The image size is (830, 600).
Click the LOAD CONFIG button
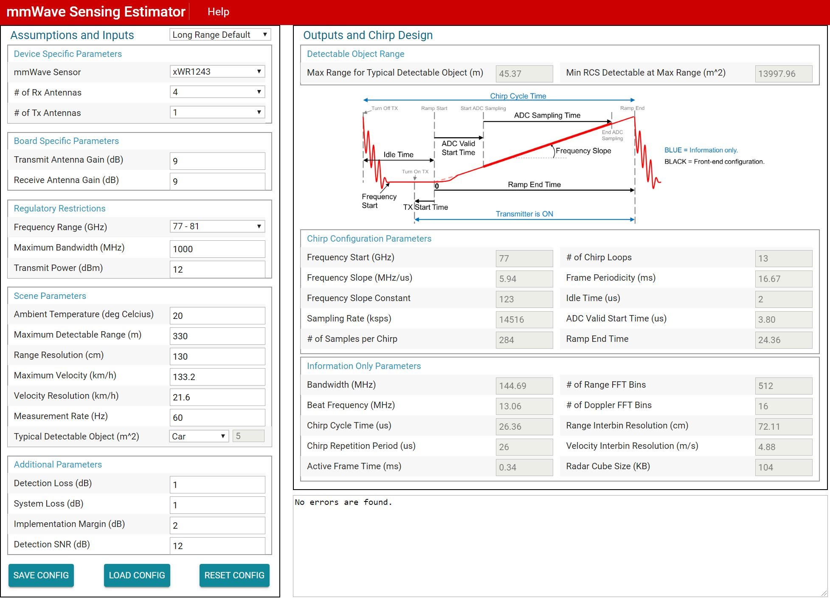point(137,575)
